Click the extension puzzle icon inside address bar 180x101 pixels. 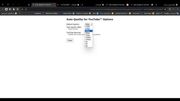click(x=165, y=9)
